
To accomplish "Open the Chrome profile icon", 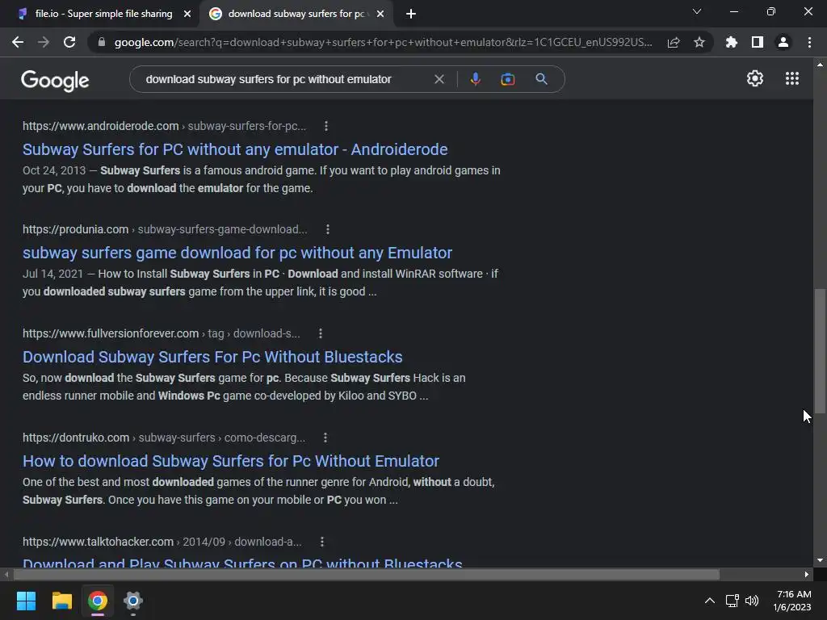I will click(783, 42).
